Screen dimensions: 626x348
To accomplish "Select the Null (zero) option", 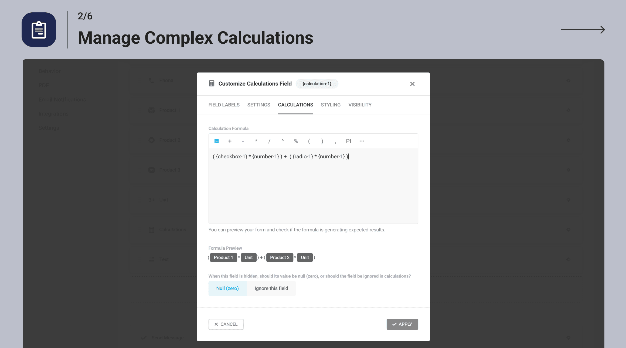I will [227, 288].
